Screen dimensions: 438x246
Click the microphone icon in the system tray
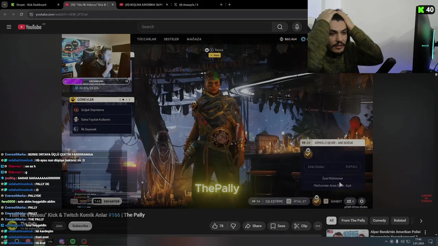(397, 242)
